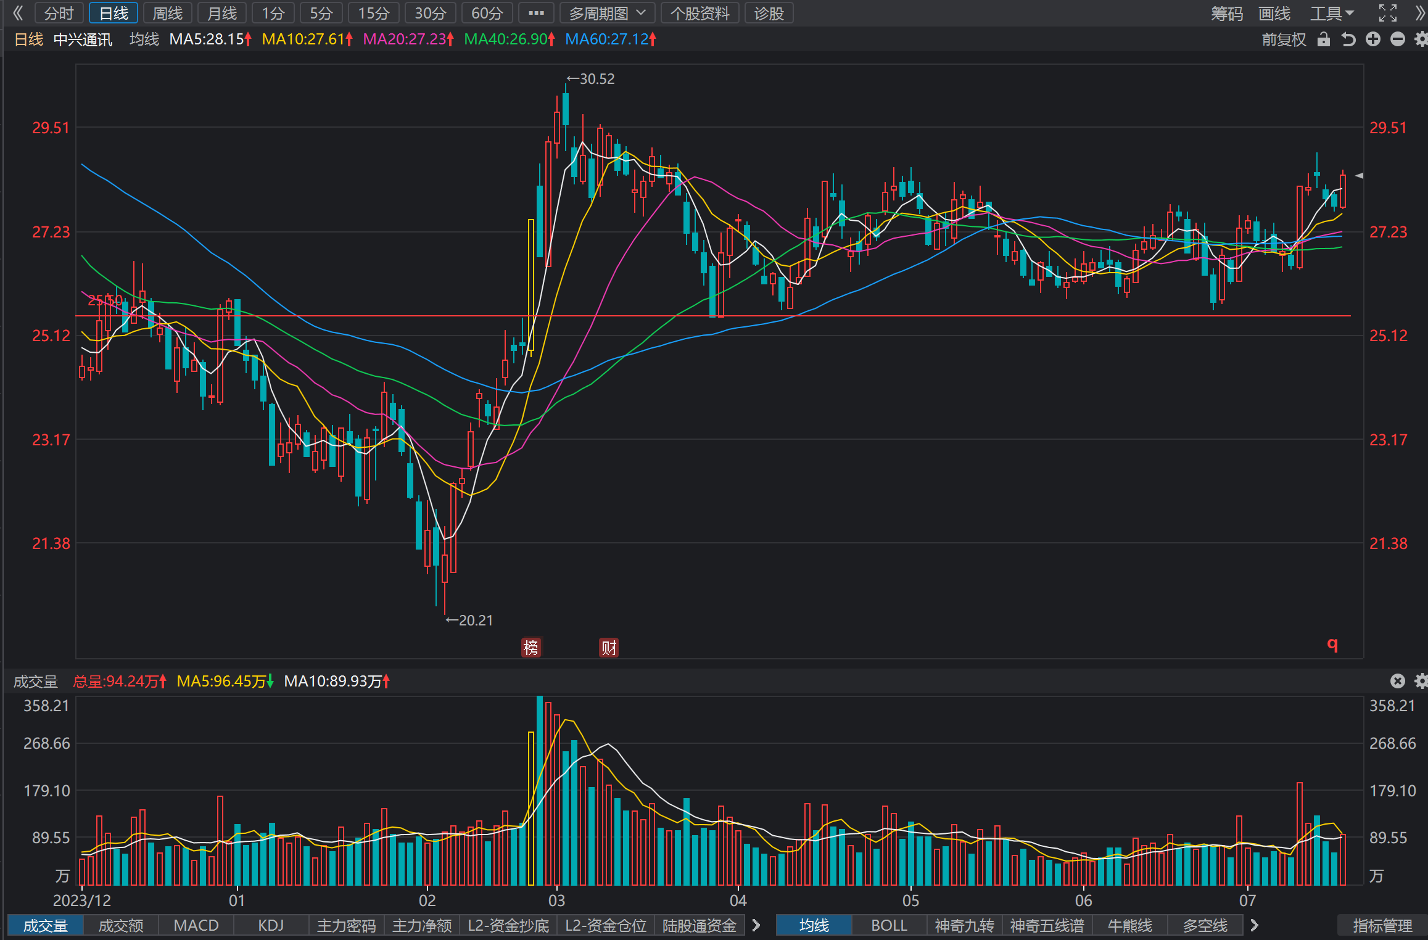Click the 财 marker on chart
The image size is (1428, 940).
pyautogui.click(x=609, y=648)
